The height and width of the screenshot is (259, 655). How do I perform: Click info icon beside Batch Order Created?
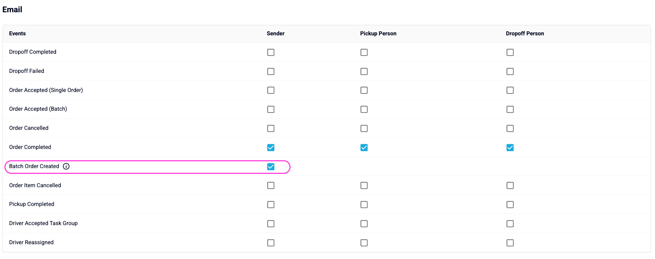66,166
